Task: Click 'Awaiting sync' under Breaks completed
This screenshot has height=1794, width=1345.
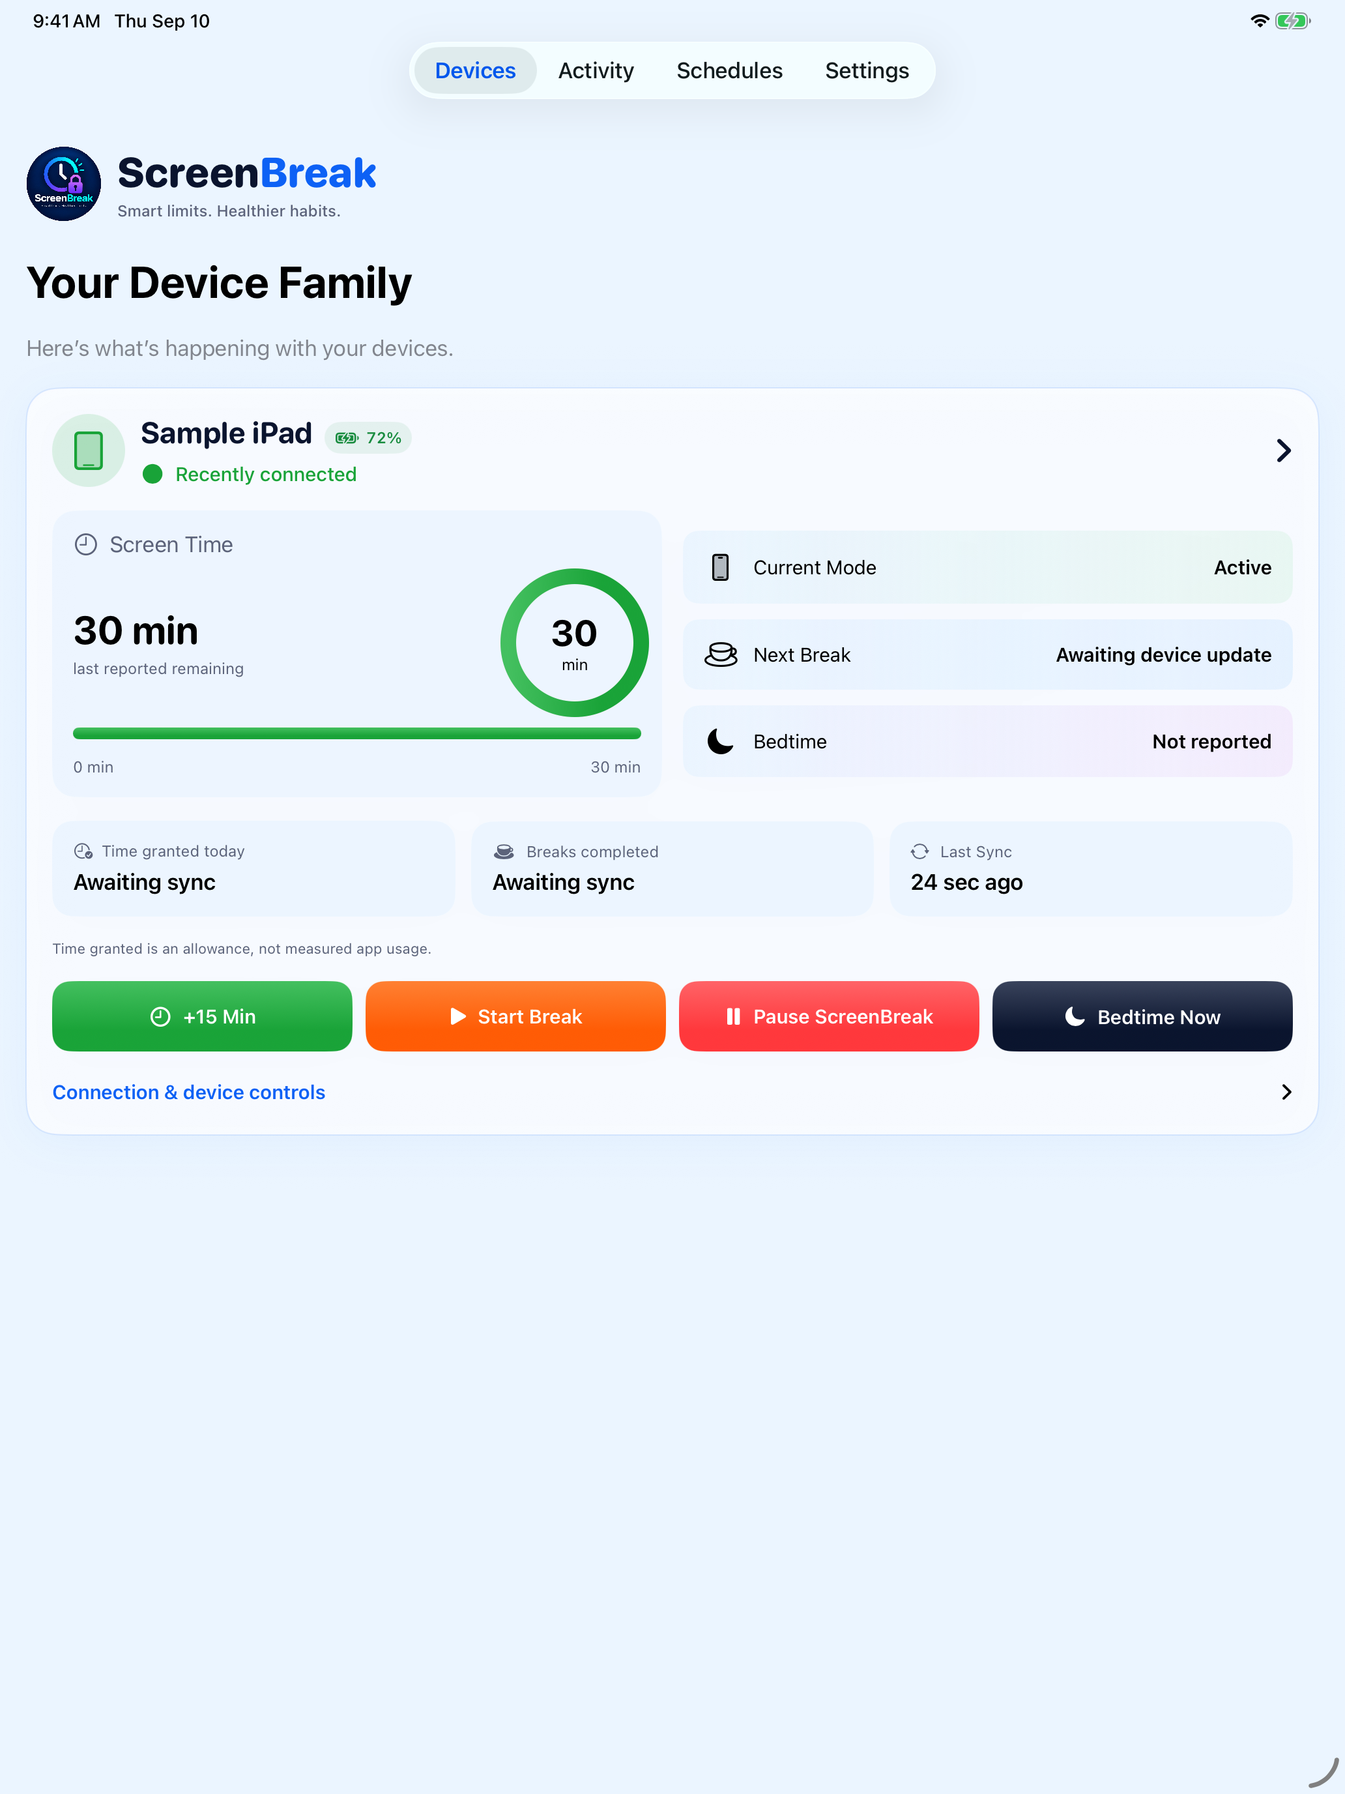Action: 564,883
